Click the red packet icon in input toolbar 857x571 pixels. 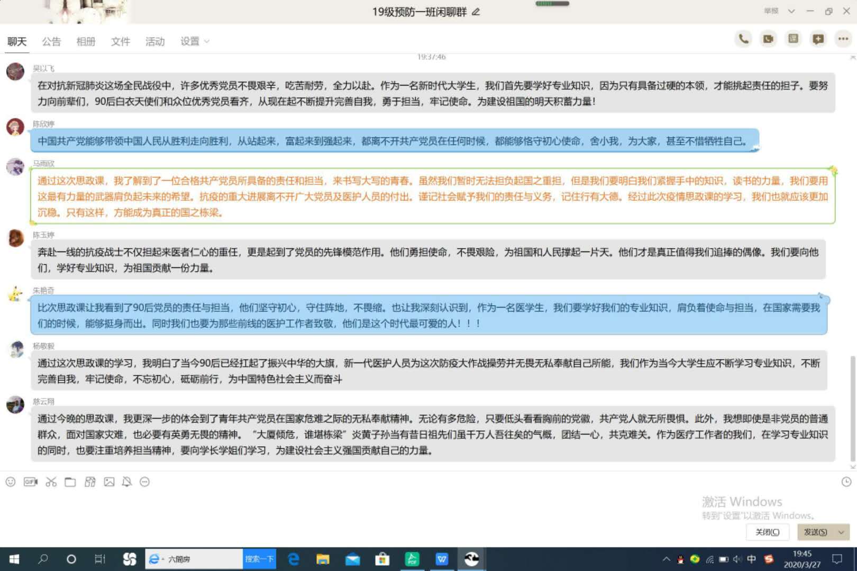(90, 482)
